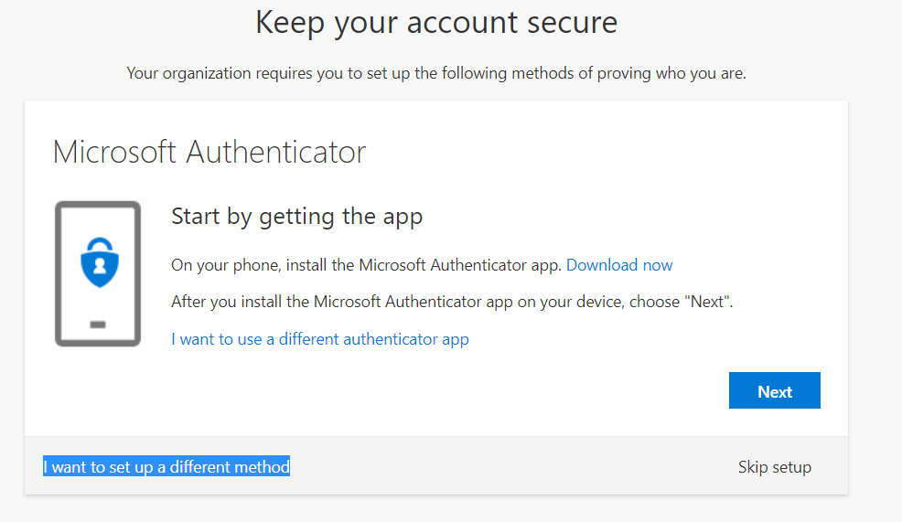Click Skip setup

coord(774,467)
